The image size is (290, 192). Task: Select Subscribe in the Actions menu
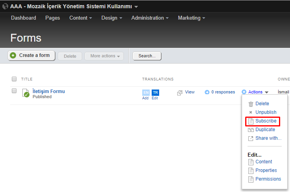pos(266,121)
